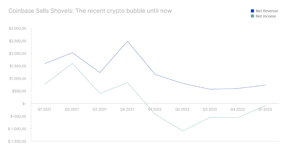Select the Q3 2022 axis label
The width and height of the screenshot is (286, 148).
point(210,109)
